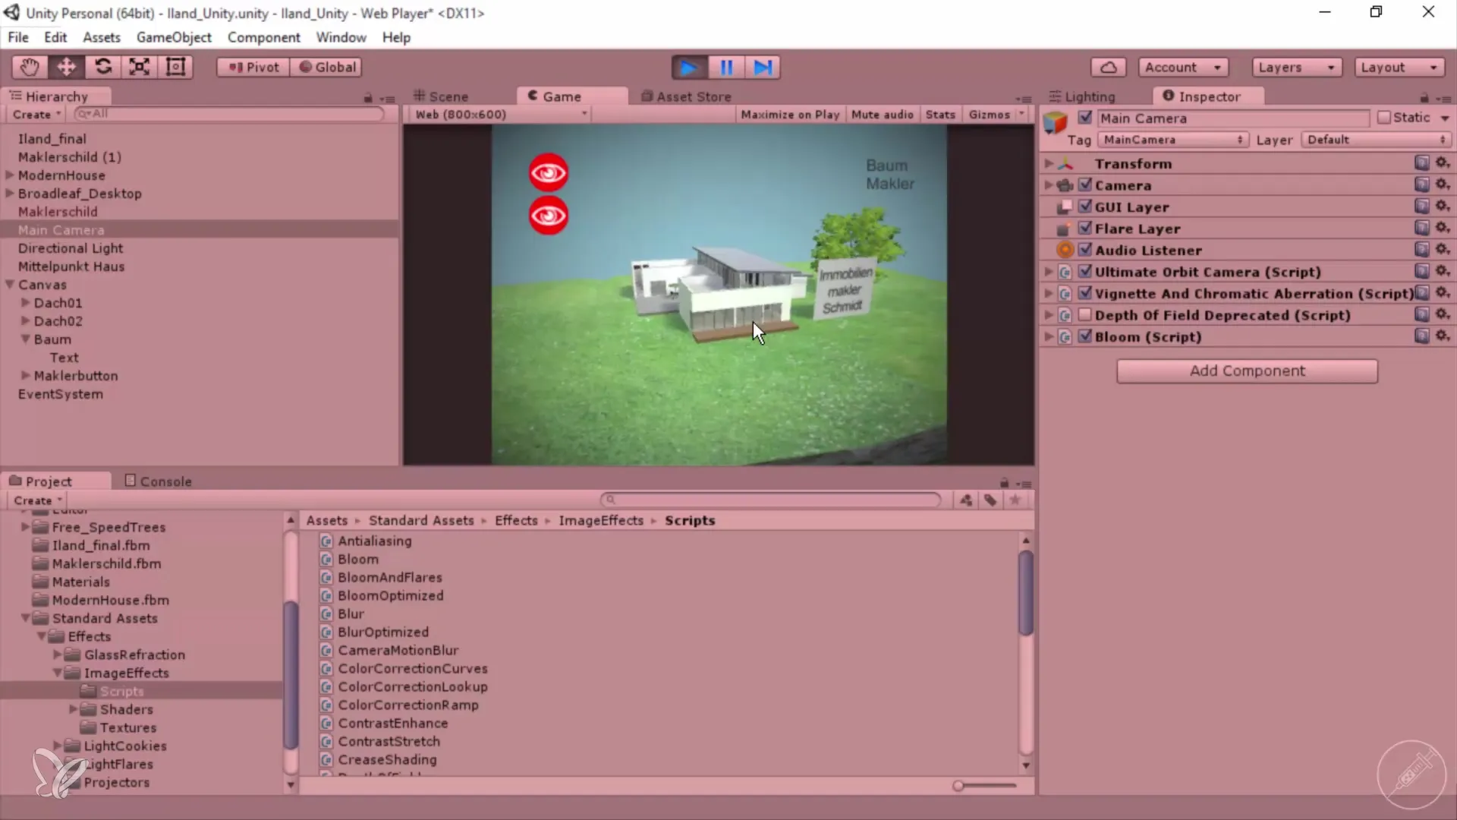
Task: Click the Hierarchy search field
Action: click(x=229, y=114)
